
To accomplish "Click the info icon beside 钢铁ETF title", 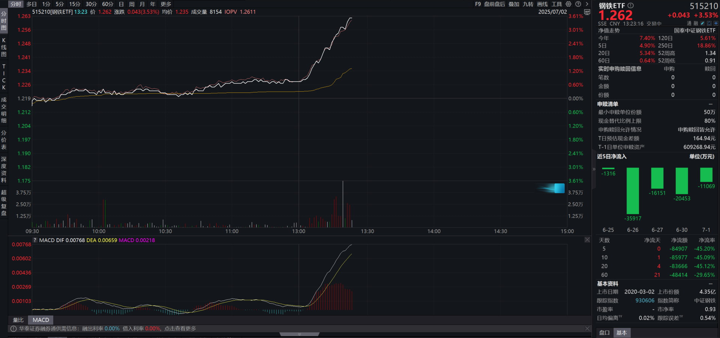I will pyautogui.click(x=631, y=6).
